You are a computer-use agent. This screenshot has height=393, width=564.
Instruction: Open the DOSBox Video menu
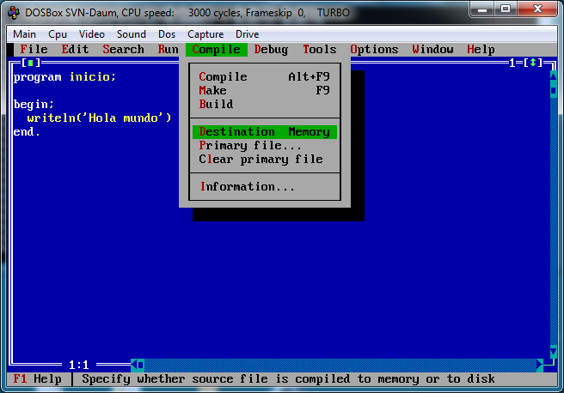pyautogui.click(x=92, y=34)
